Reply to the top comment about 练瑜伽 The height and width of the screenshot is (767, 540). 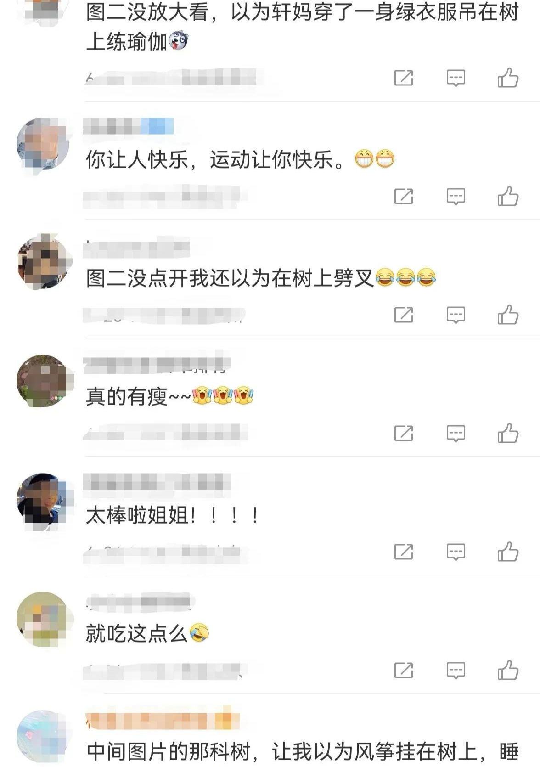[456, 78]
